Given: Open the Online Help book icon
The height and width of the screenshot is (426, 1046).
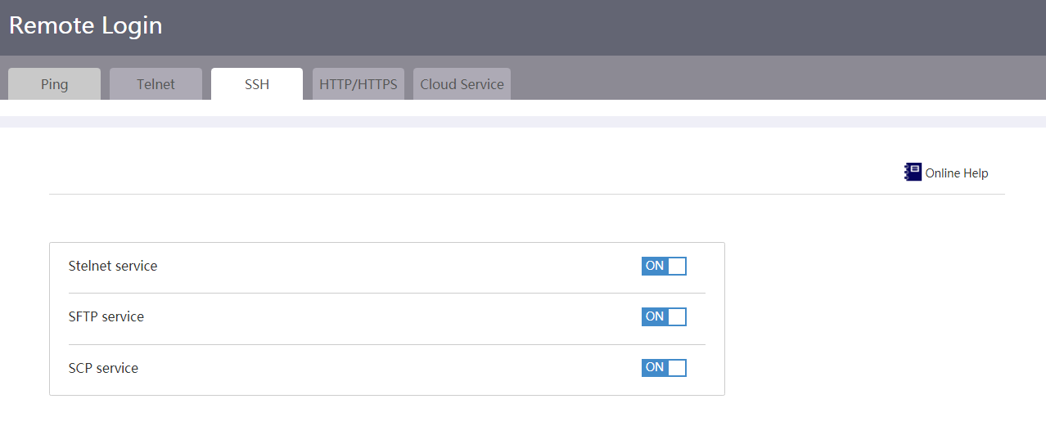Looking at the screenshot, I should [913, 173].
